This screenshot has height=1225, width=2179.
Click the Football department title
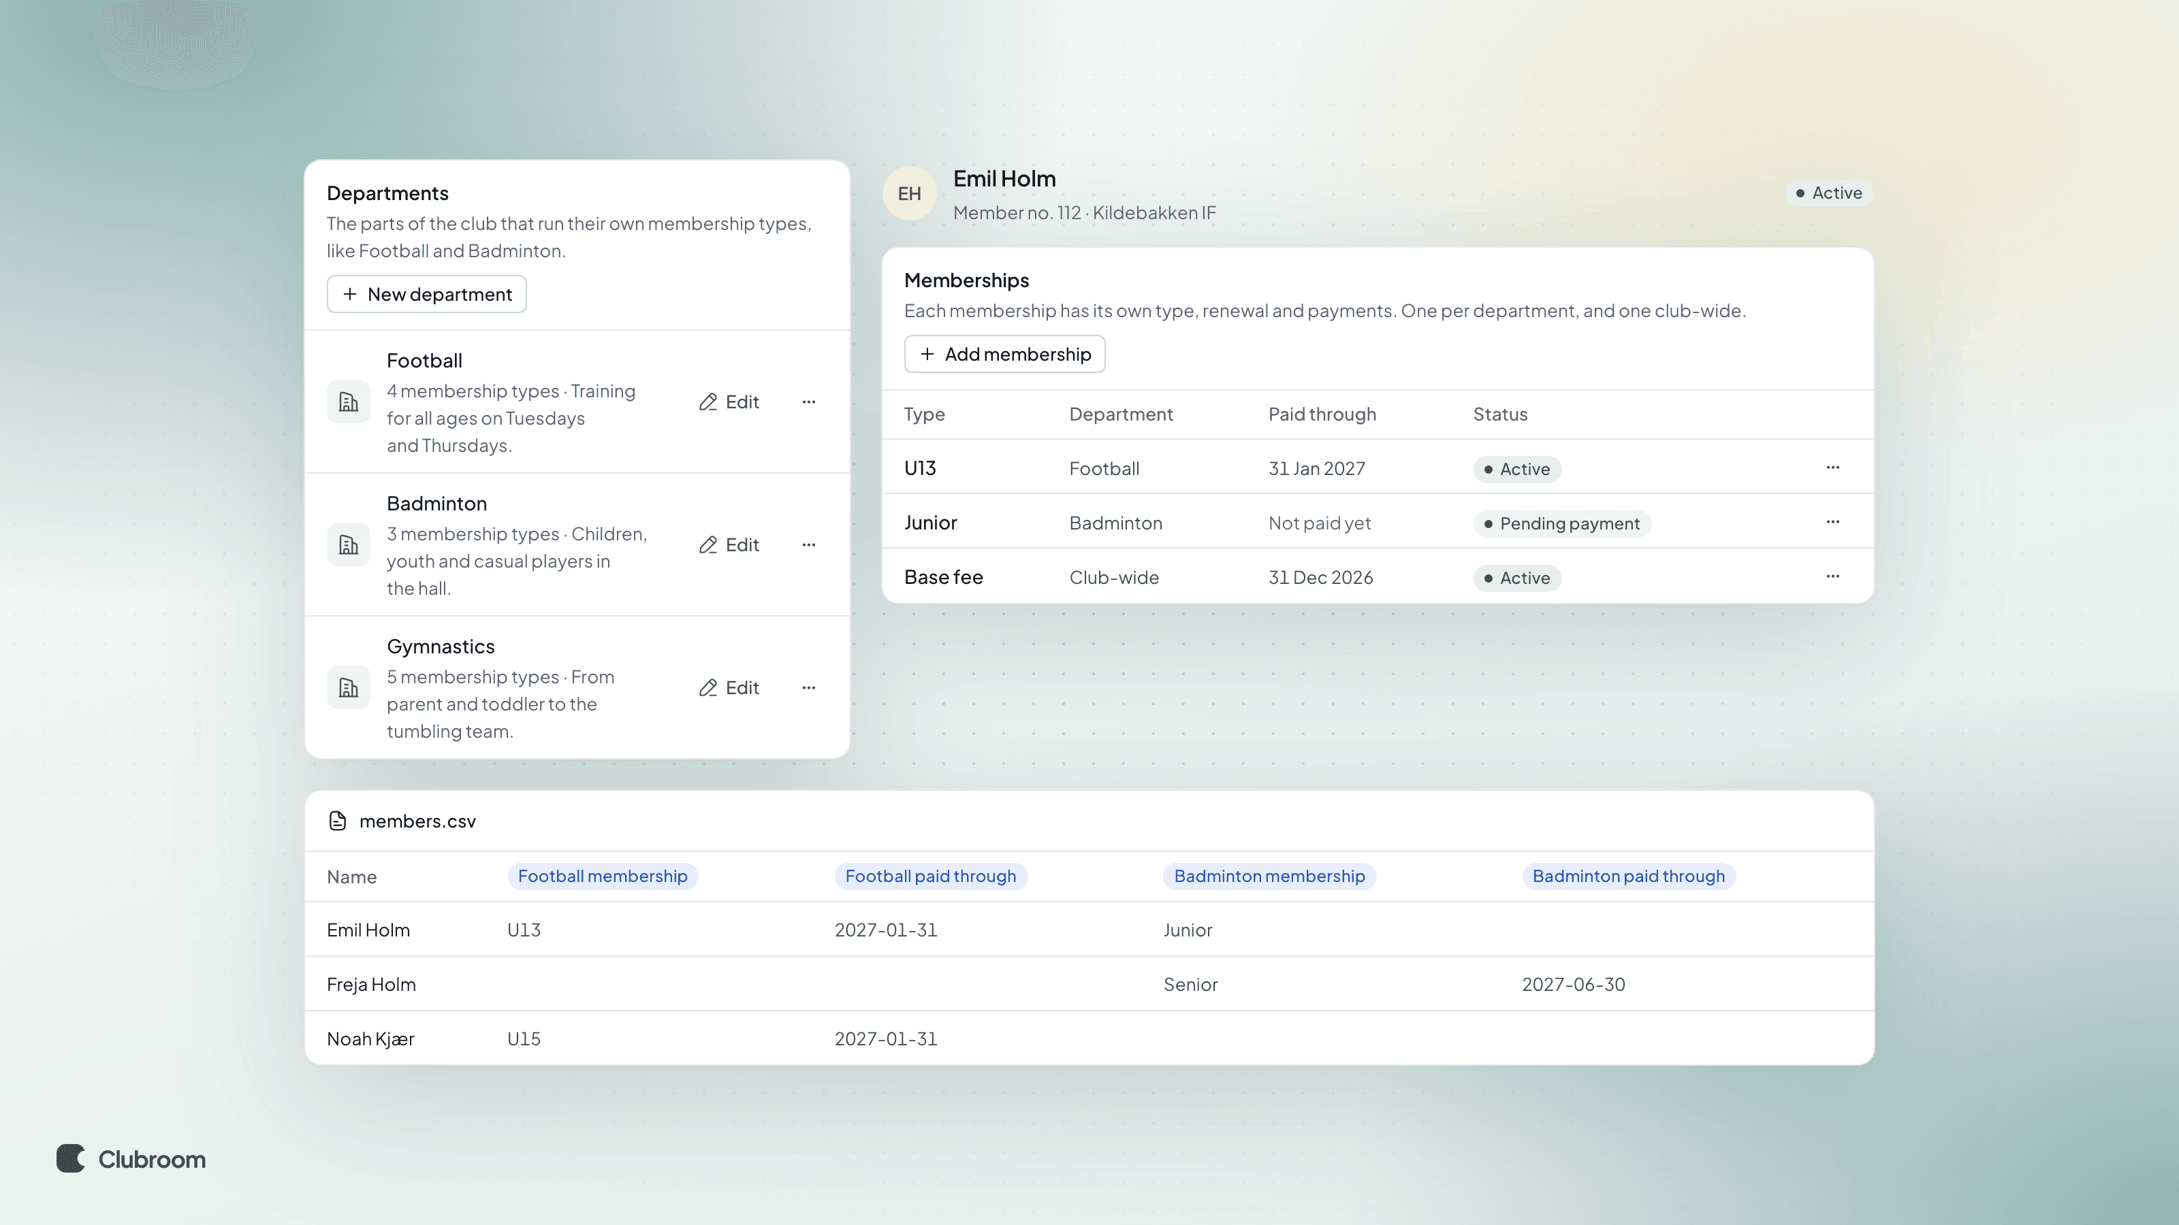point(424,361)
